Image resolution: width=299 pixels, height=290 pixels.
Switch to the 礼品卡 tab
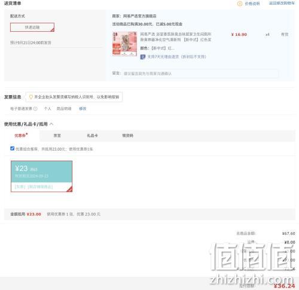coord(92,136)
